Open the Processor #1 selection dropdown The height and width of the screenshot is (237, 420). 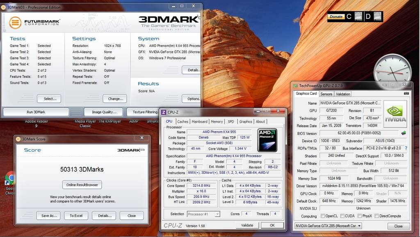[x=203, y=214]
